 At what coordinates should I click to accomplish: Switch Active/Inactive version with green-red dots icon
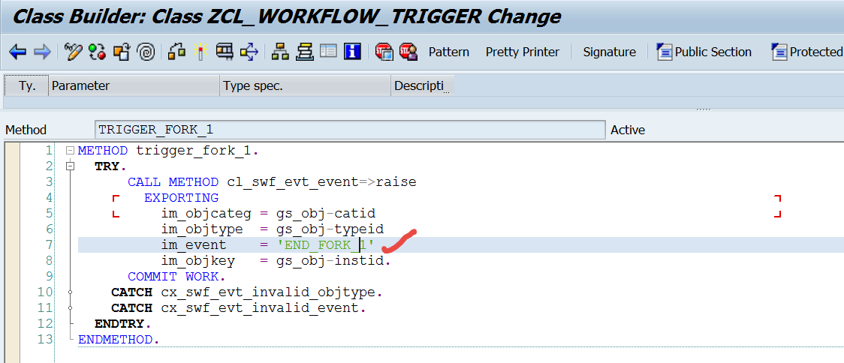(x=98, y=52)
